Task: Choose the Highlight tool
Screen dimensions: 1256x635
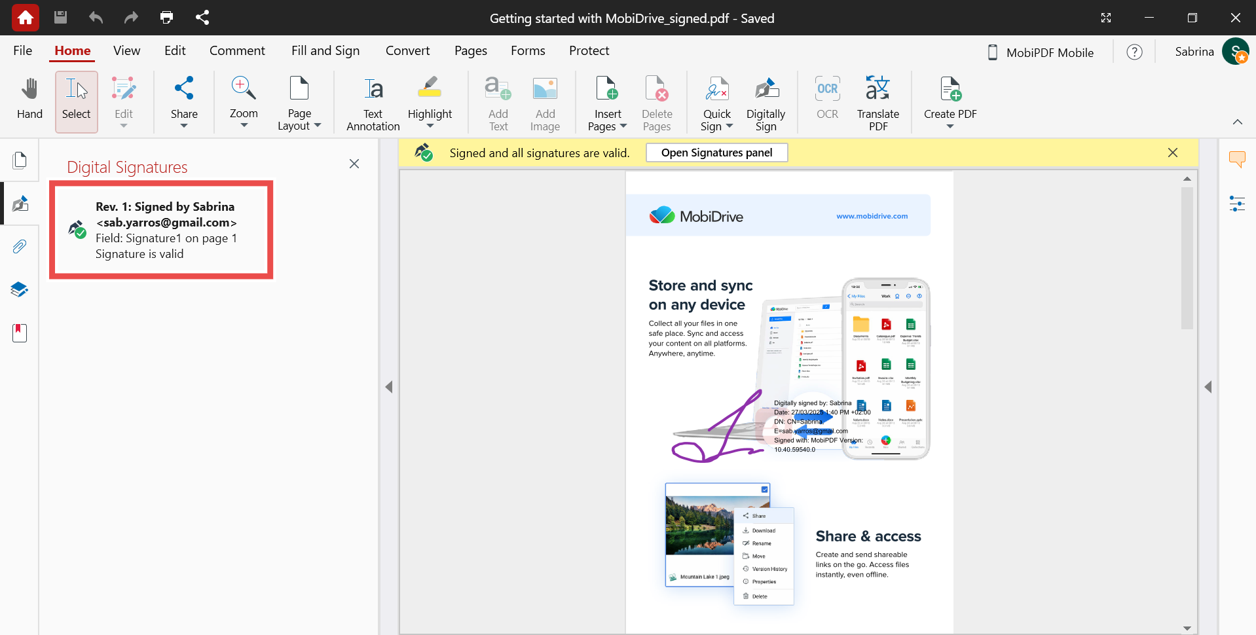Action: (x=430, y=96)
